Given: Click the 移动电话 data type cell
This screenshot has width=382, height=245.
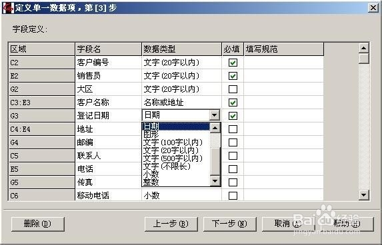Looking at the screenshot, I should pyautogui.click(x=181, y=195).
